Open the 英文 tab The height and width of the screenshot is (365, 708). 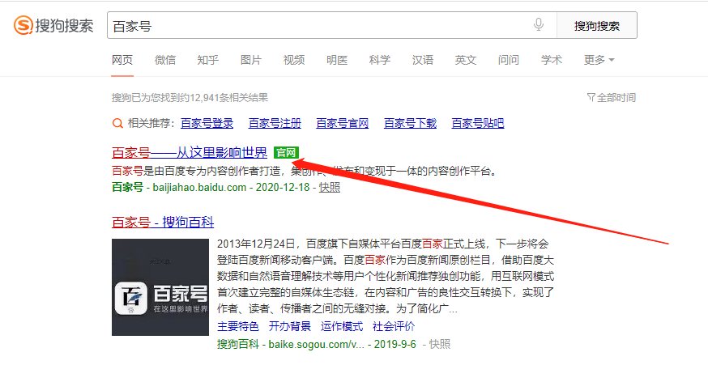466,60
